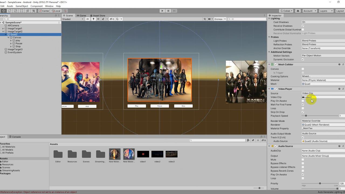Open Audio Output Mode dropdown
Screen dimensions: 345x194
click(x=323, y=134)
